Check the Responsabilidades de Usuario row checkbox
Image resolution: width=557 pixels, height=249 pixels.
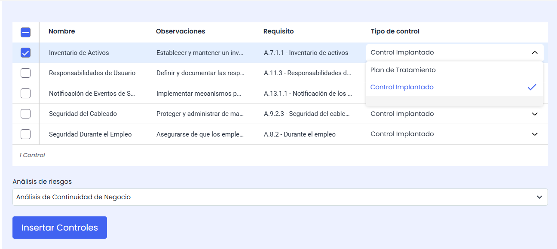tap(26, 73)
